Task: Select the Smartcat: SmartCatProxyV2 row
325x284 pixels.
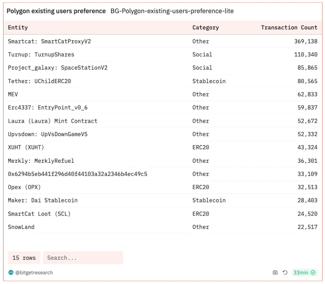Action: click(x=49, y=41)
